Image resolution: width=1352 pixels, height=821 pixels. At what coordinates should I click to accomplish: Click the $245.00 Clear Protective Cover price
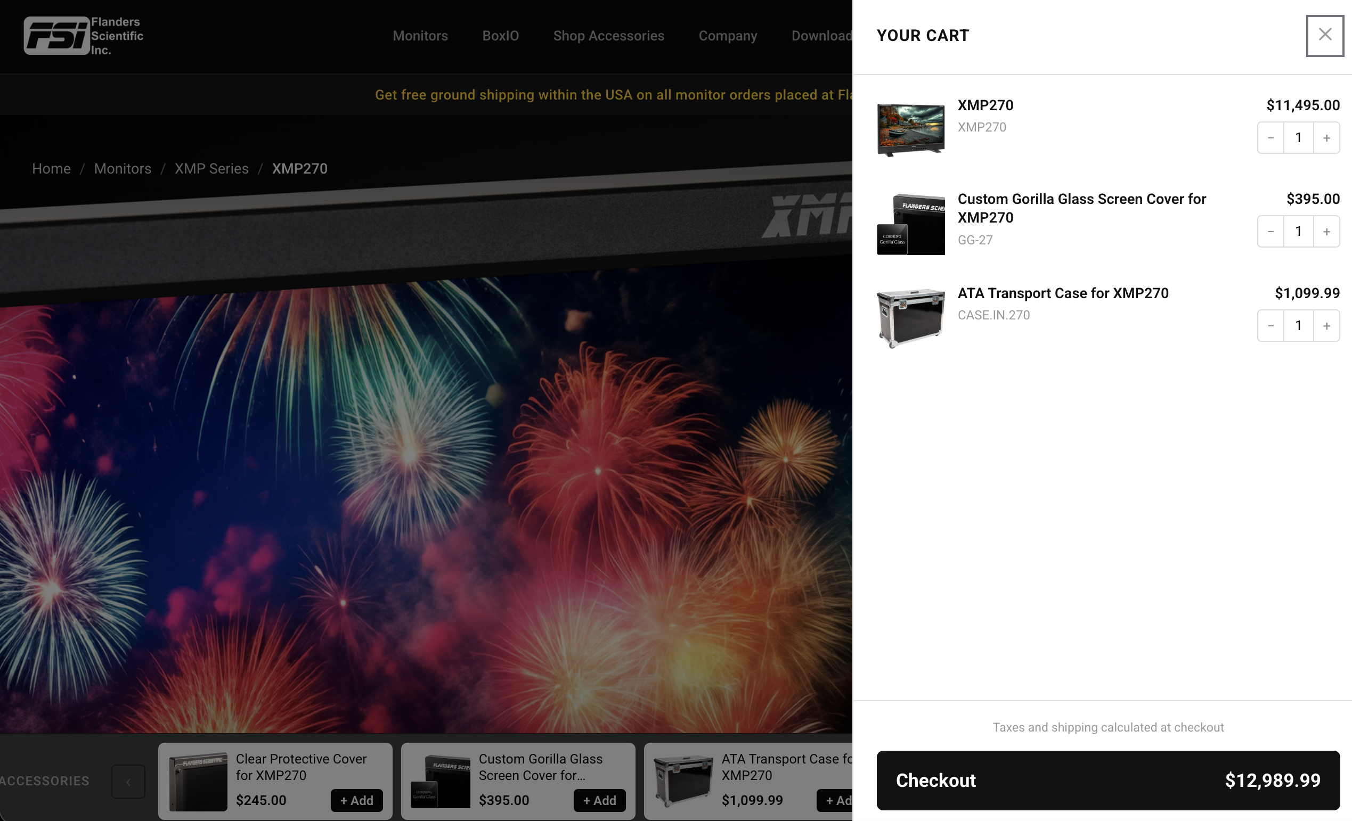click(x=261, y=800)
